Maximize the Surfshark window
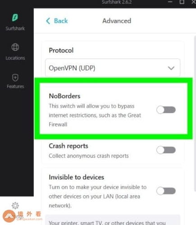196x225 pixels. click(182, 2)
